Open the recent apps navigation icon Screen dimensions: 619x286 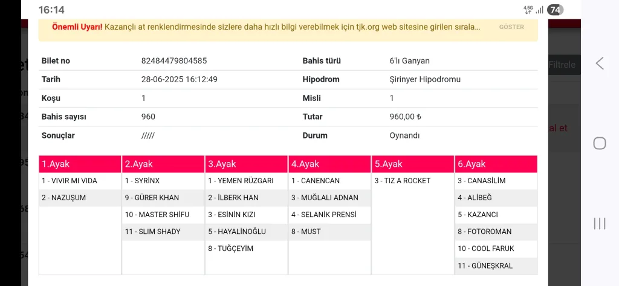click(x=599, y=223)
